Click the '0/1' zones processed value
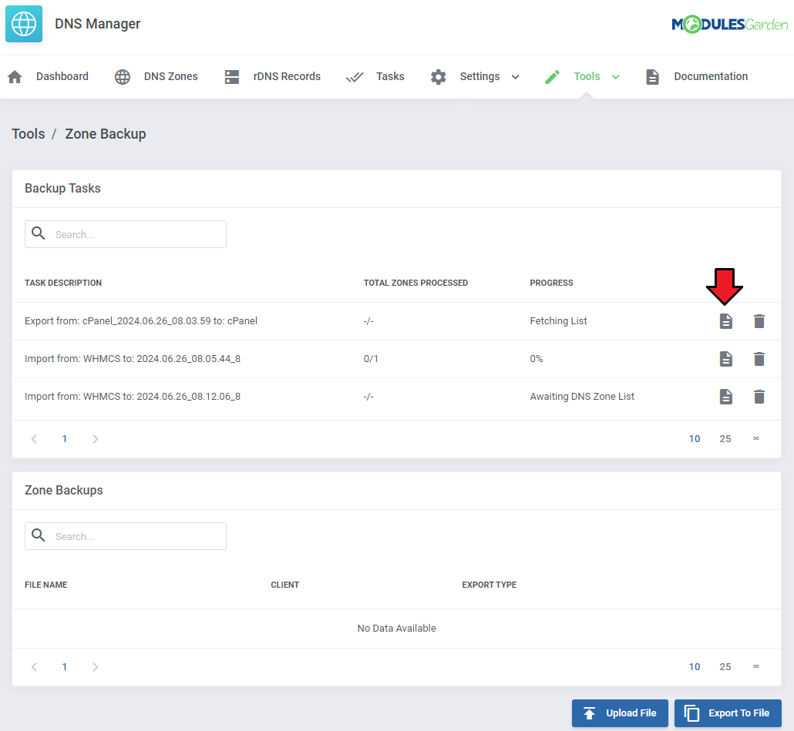The height and width of the screenshot is (731, 794). coord(371,359)
